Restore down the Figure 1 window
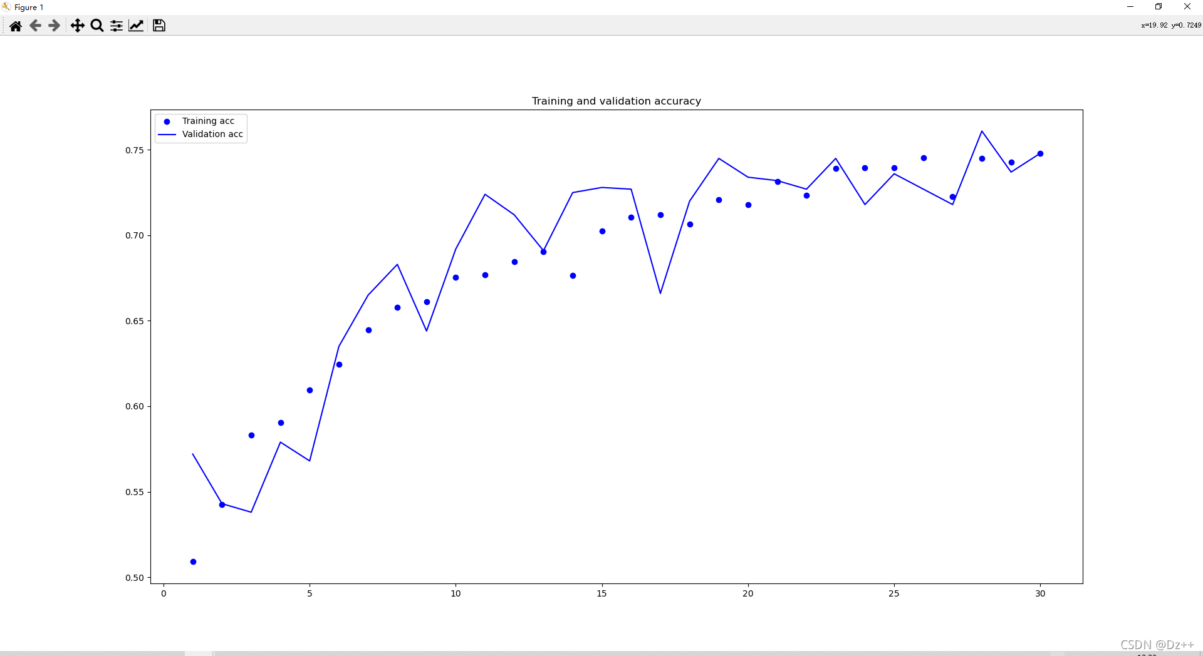Viewport: 1203px width, 656px height. coord(1159,7)
